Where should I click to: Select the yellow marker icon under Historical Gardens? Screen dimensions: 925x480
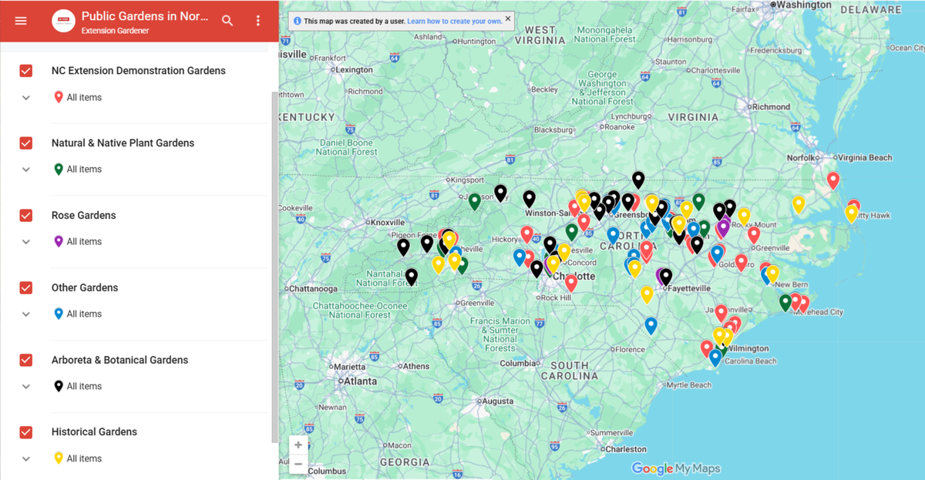click(x=58, y=458)
